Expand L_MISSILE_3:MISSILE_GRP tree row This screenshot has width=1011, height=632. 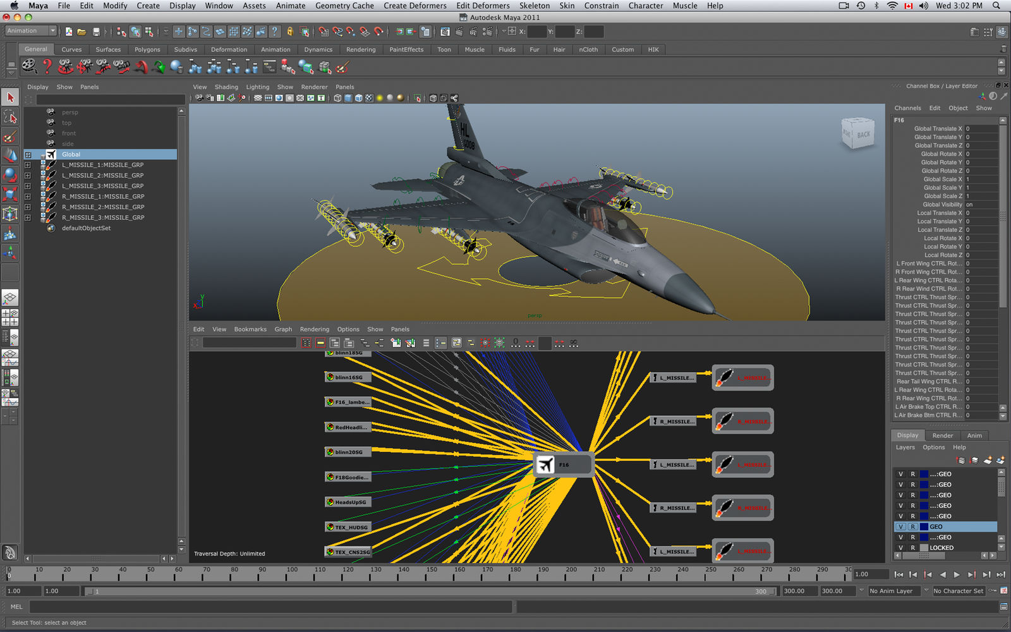pyautogui.click(x=28, y=186)
